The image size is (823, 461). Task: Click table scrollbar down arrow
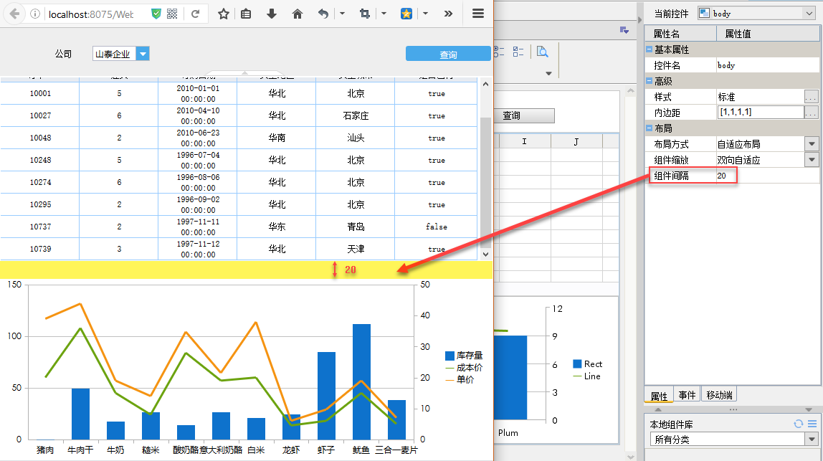click(485, 254)
